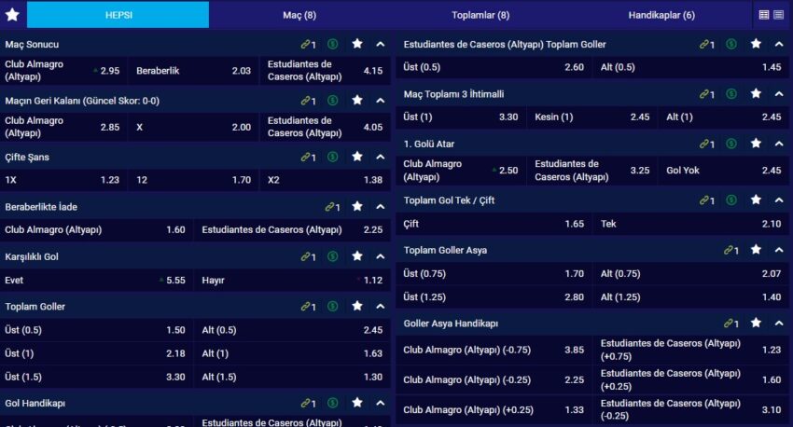Switch to two-column grid layout view

tap(764, 15)
